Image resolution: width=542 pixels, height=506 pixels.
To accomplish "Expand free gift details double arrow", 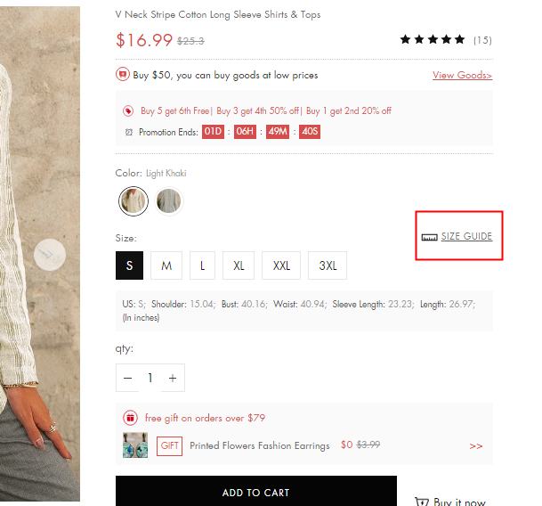I will (x=475, y=446).
